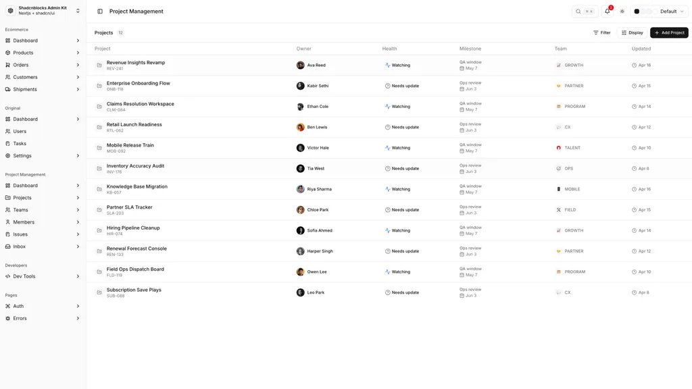Select Issues in the sidebar

[43, 234]
